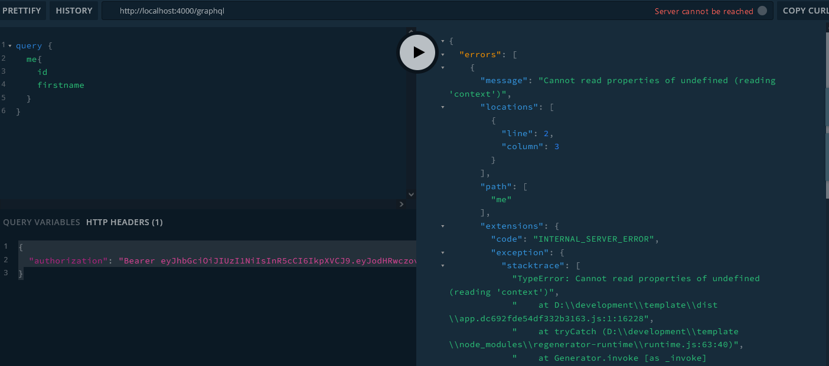Click the "query" keyword in editor
Image resolution: width=829 pixels, height=366 pixels.
pos(29,45)
